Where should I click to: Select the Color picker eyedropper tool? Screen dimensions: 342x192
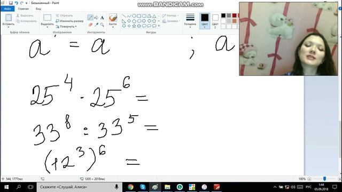pos(96,25)
